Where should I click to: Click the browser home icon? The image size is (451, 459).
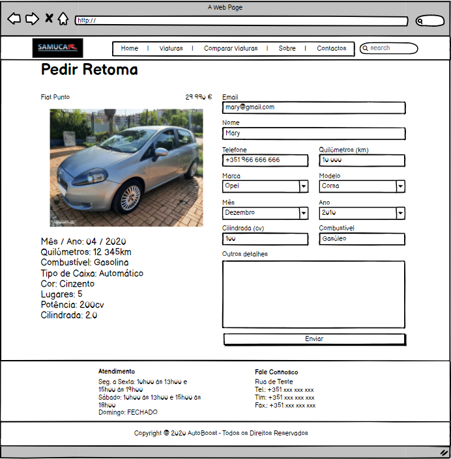coord(63,19)
